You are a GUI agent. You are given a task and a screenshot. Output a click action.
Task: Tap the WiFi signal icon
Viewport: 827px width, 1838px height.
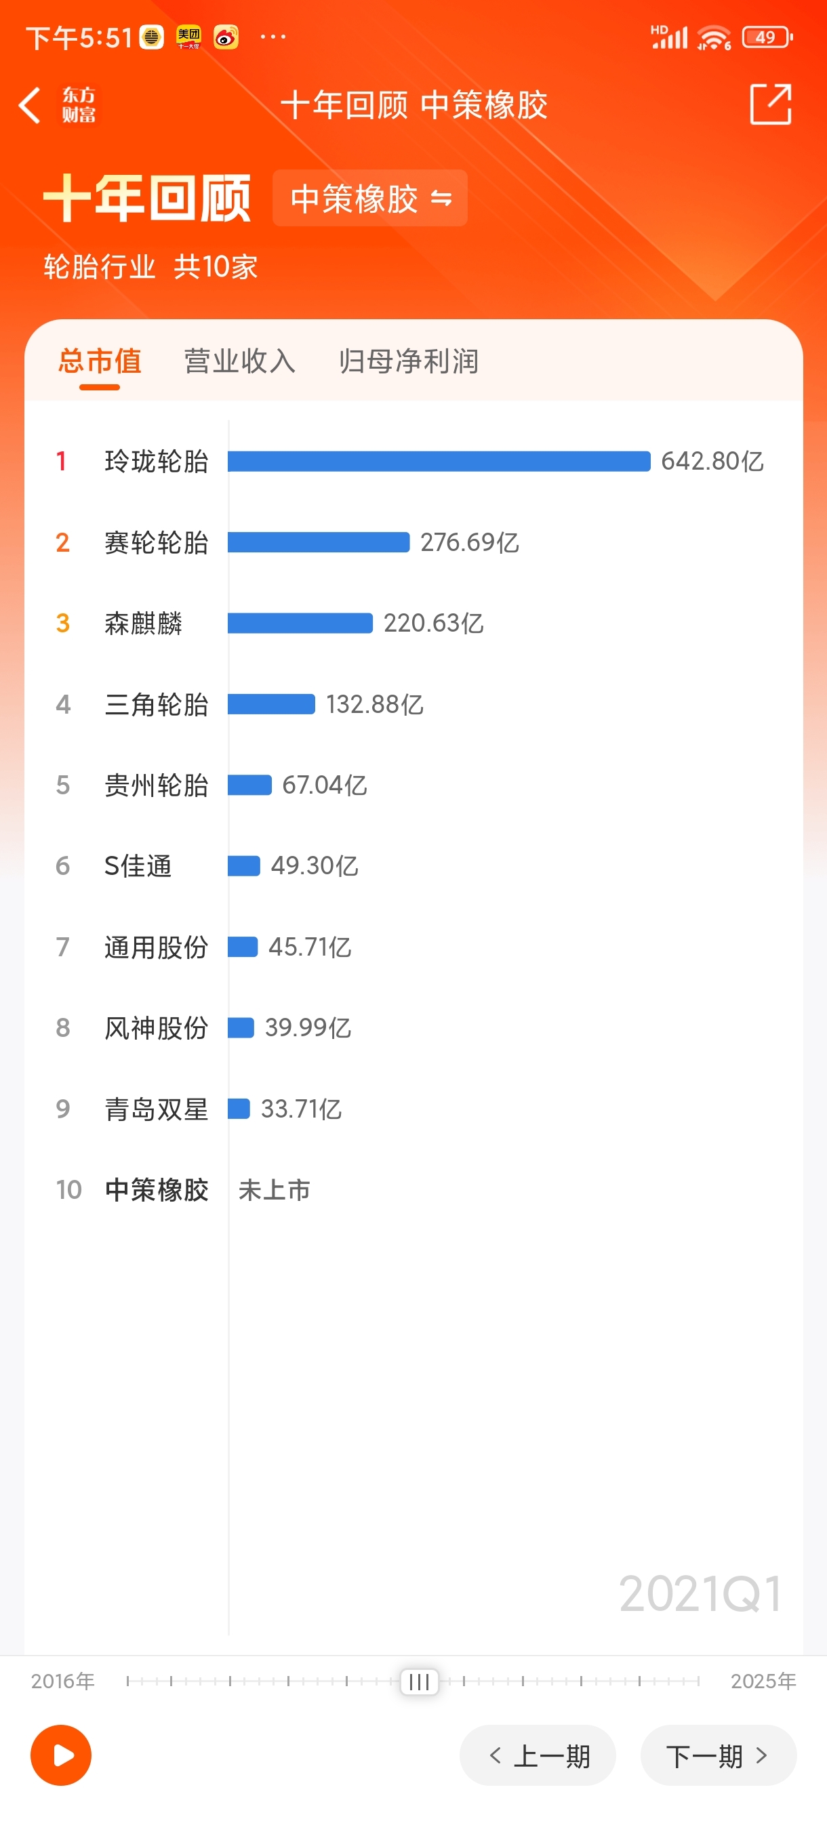pos(714,37)
